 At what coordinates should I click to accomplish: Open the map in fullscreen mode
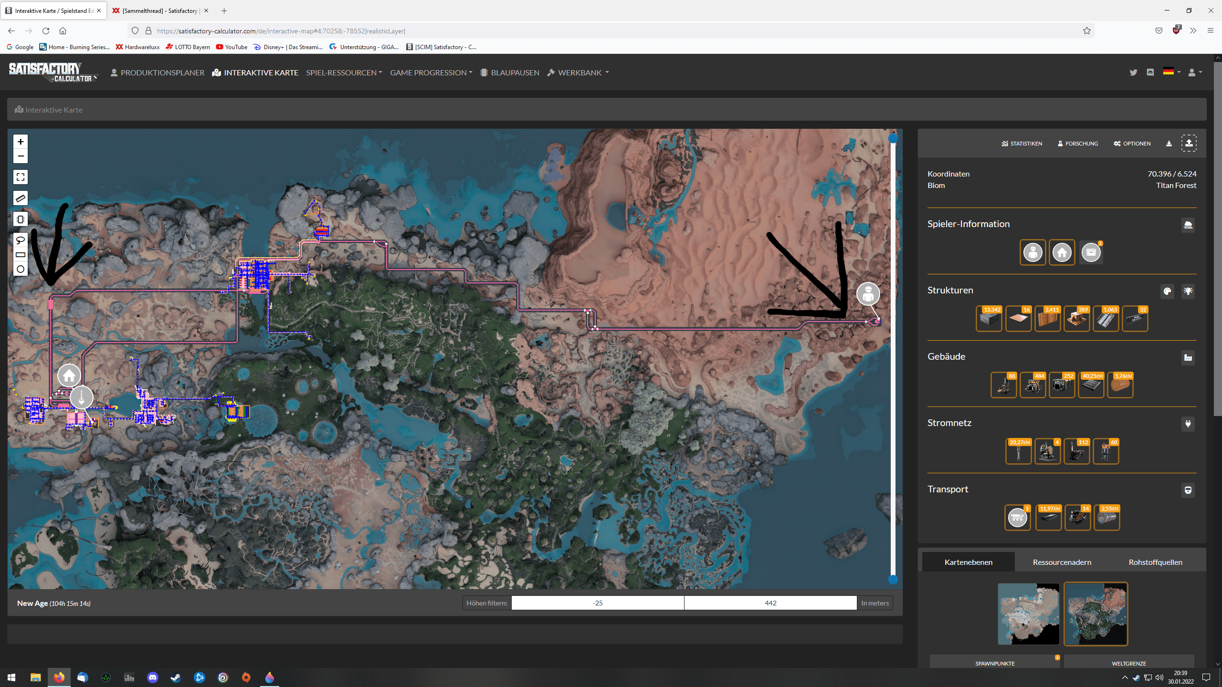click(x=20, y=177)
